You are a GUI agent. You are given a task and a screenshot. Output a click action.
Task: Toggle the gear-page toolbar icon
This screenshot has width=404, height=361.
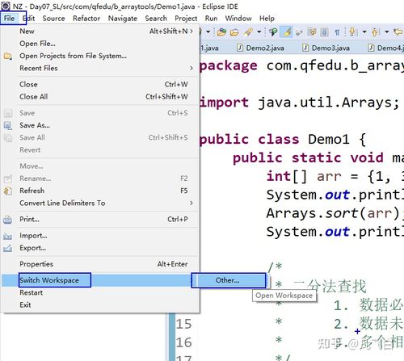click(x=312, y=32)
